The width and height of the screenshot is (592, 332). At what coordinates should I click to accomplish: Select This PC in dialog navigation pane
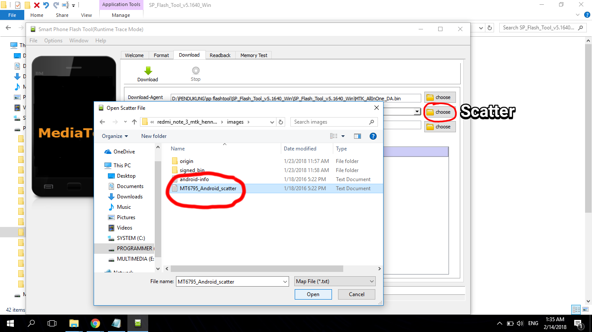(x=122, y=166)
